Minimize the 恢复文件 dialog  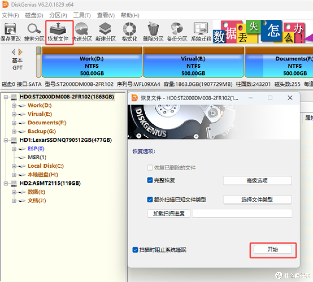pos(251,98)
